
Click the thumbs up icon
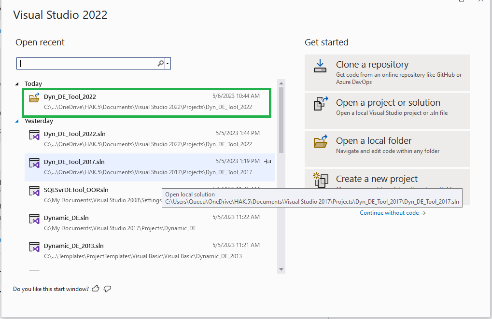click(x=95, y=288)
